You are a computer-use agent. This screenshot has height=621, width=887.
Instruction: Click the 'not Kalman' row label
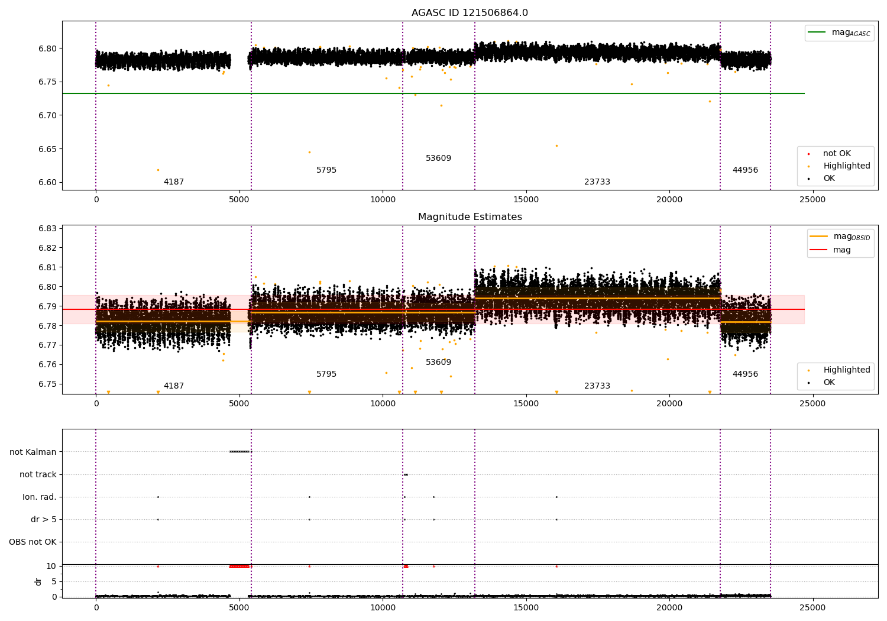33,452
